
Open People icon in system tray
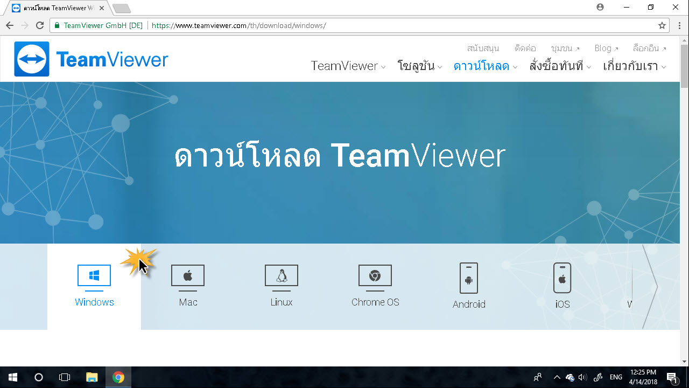(538, 377)
